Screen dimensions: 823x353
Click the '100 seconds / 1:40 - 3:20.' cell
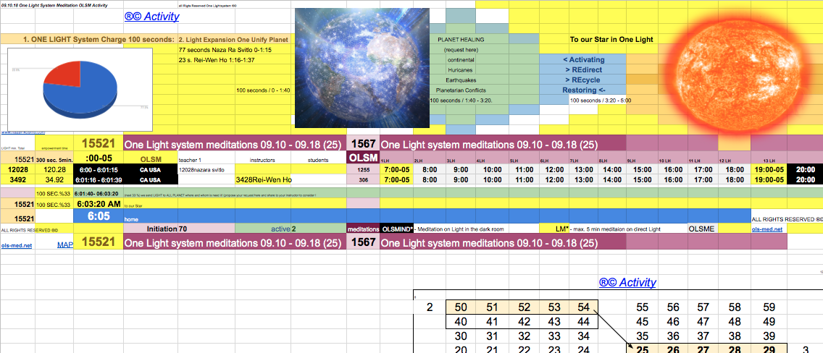coord(460,100)
